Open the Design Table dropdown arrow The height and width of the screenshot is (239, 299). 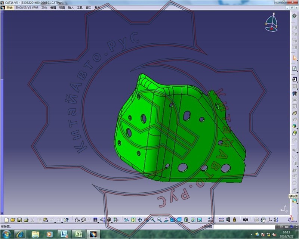[98, 222]
